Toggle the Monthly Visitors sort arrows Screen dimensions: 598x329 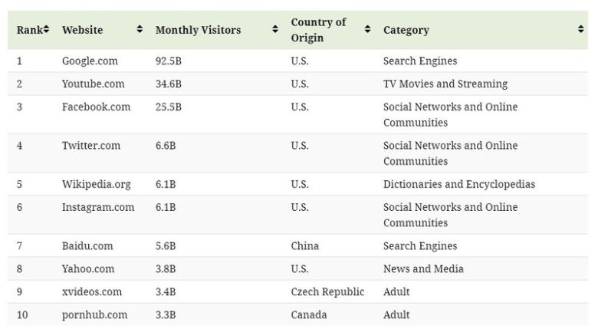275,30
